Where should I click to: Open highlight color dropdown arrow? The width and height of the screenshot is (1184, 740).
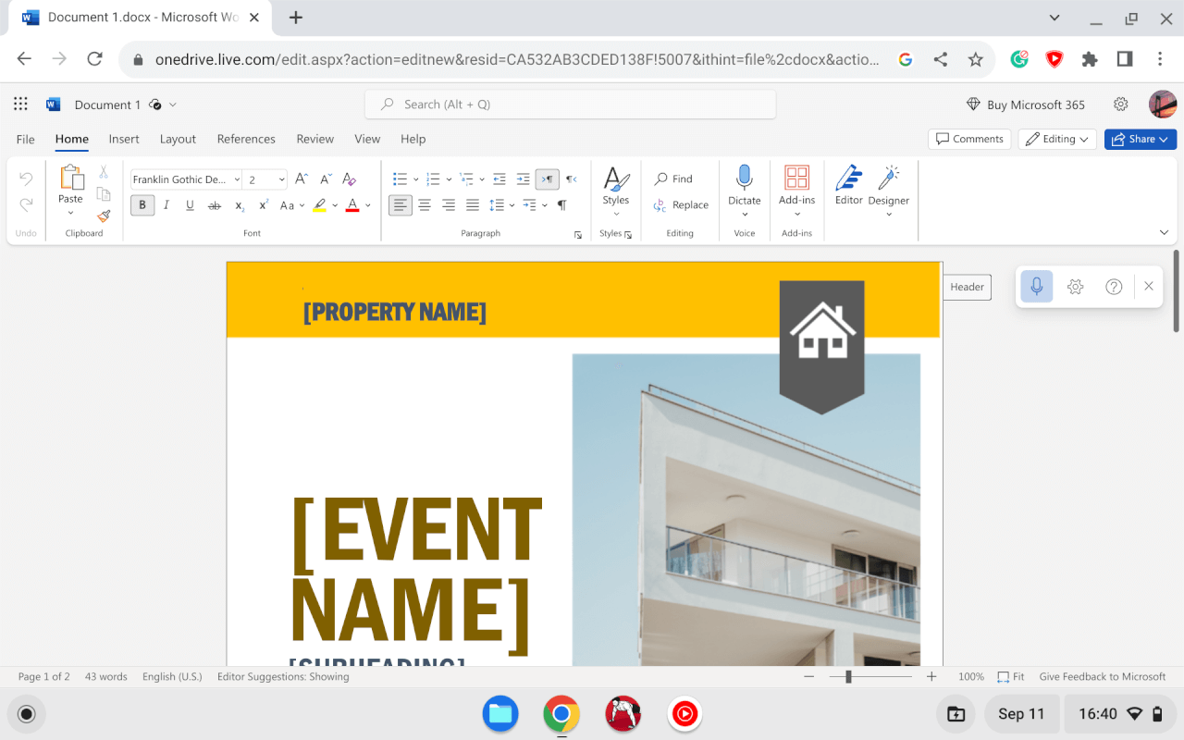[x=335, y=205]
